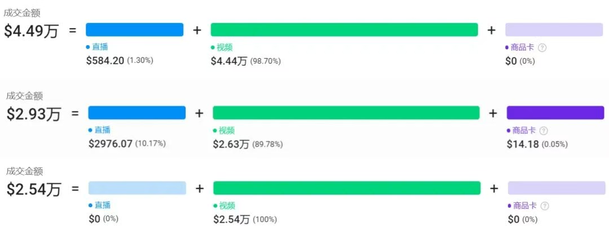Click 直播 label in $2.93万 row
Screen dimensions: 609x235
coord(102,130)
